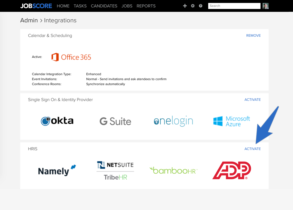This screenshot has width=293, height=210.
Task: Select the NetSuite TribeHR logo
Action: 115,170
